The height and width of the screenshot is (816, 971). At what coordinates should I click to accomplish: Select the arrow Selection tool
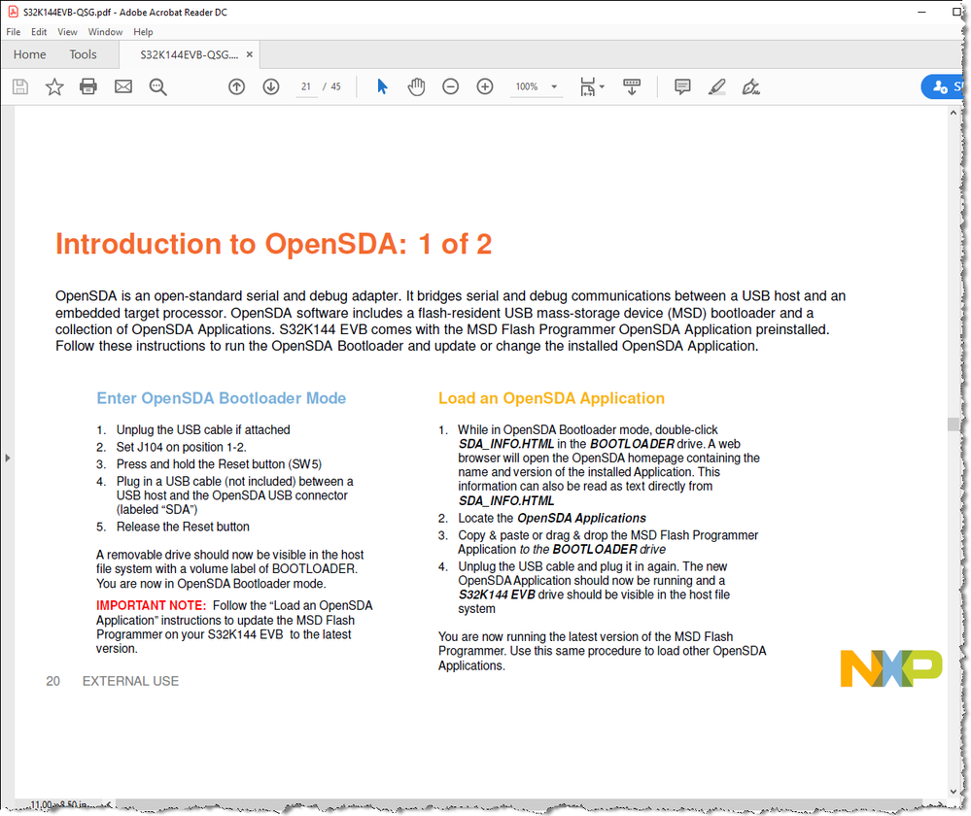[x=382, y=86]
